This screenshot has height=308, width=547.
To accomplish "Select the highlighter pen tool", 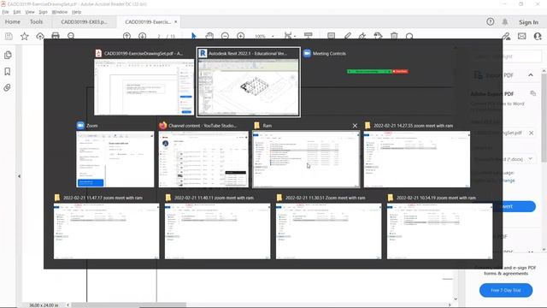I will [348, 36].
